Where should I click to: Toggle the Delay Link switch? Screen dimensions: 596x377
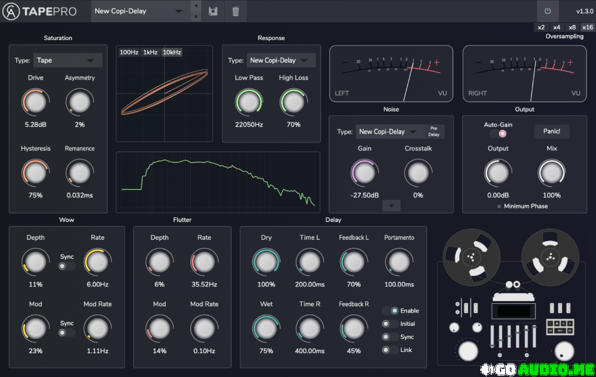tap(391, 350)
